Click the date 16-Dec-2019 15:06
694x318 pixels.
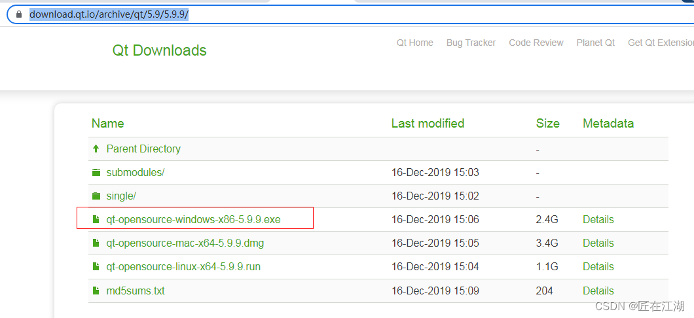(435, 219)
